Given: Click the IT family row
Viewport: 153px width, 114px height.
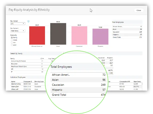Looking at the screenshot, I should pos(12,71).
